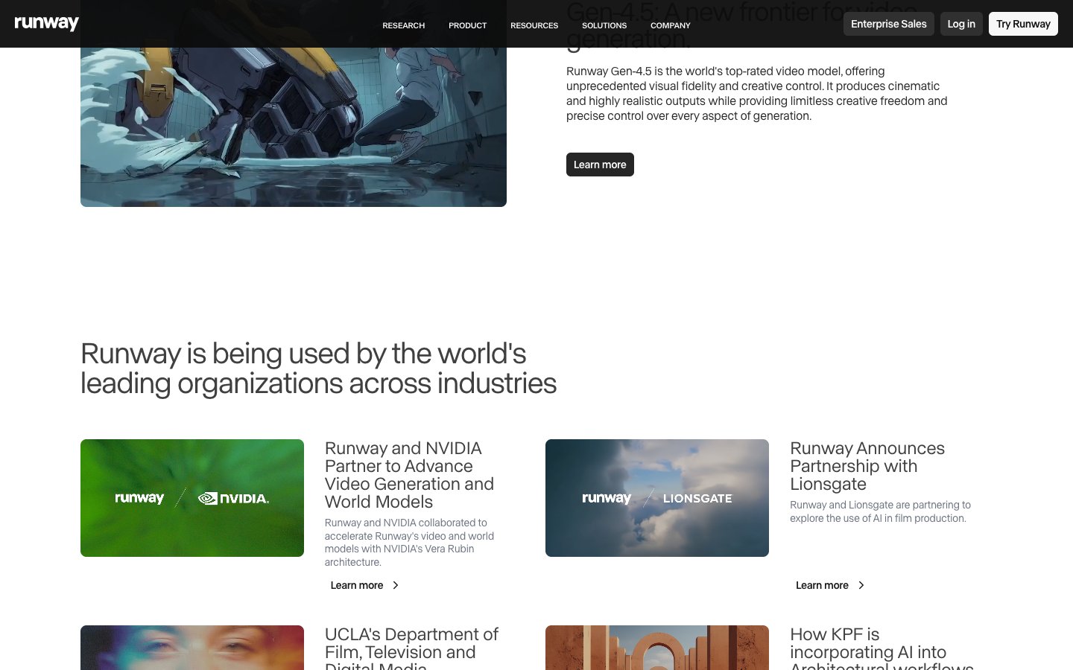Viewport: 1073px width, 670px height.
Task: Expand the Solutions menu
Action: (604, 25)
